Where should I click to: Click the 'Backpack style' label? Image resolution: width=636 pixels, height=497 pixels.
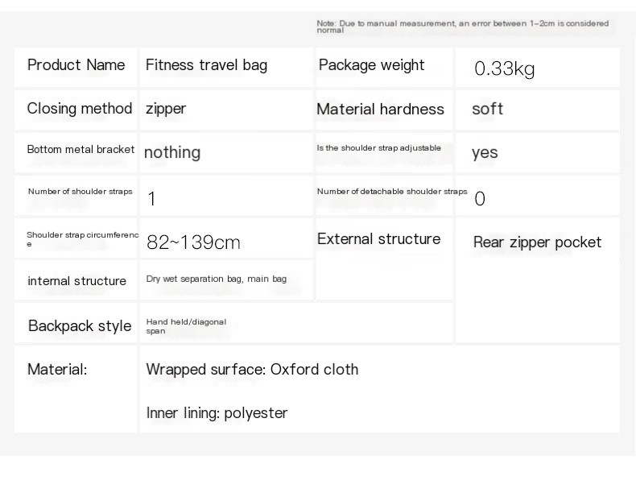[x=79, y=326]
